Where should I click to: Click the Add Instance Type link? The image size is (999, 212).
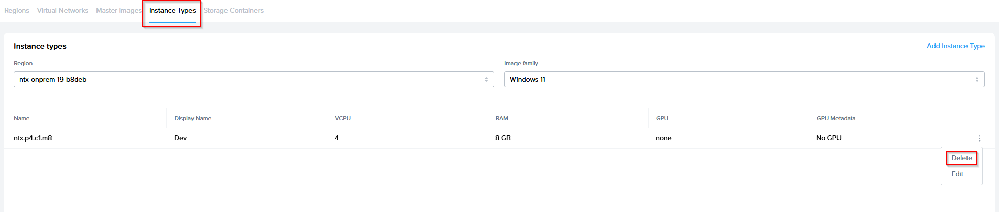pos(955,46)
